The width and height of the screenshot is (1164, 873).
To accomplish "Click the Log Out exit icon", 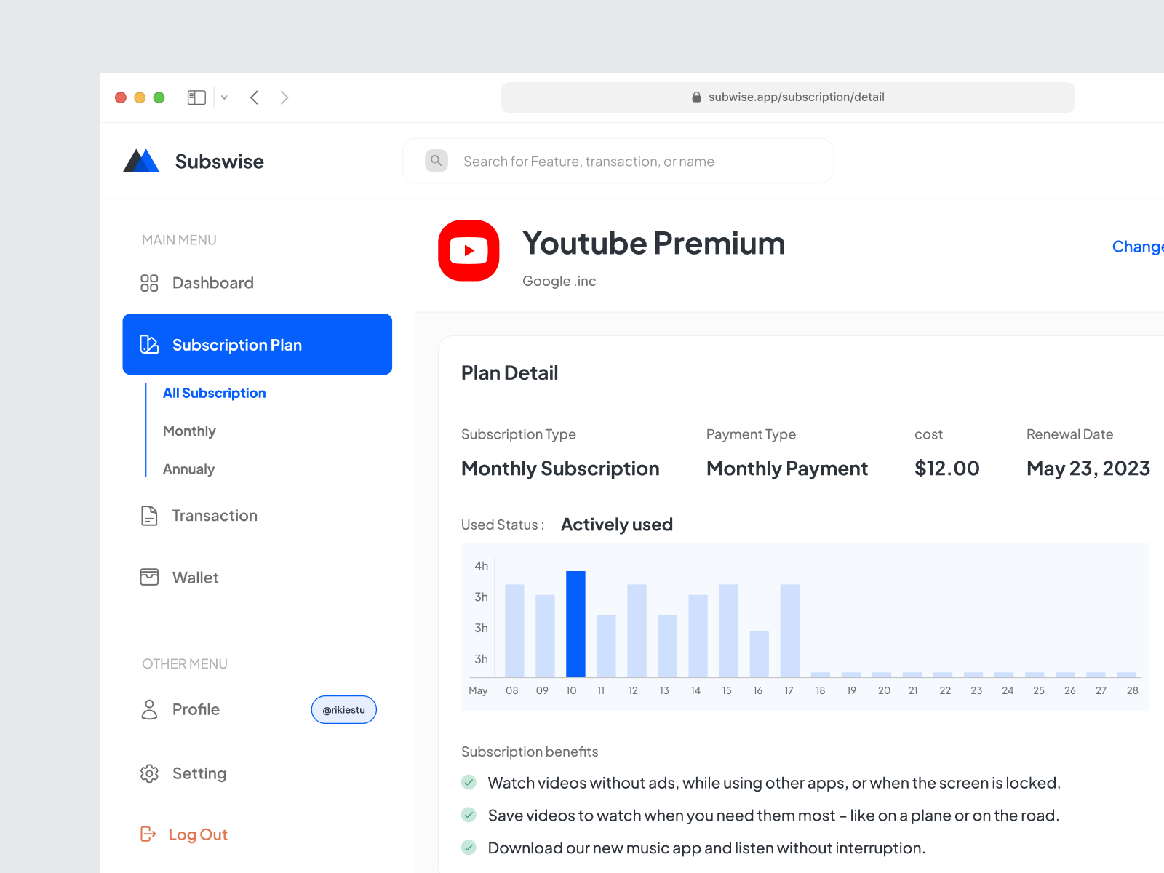I will coord(148,834).
